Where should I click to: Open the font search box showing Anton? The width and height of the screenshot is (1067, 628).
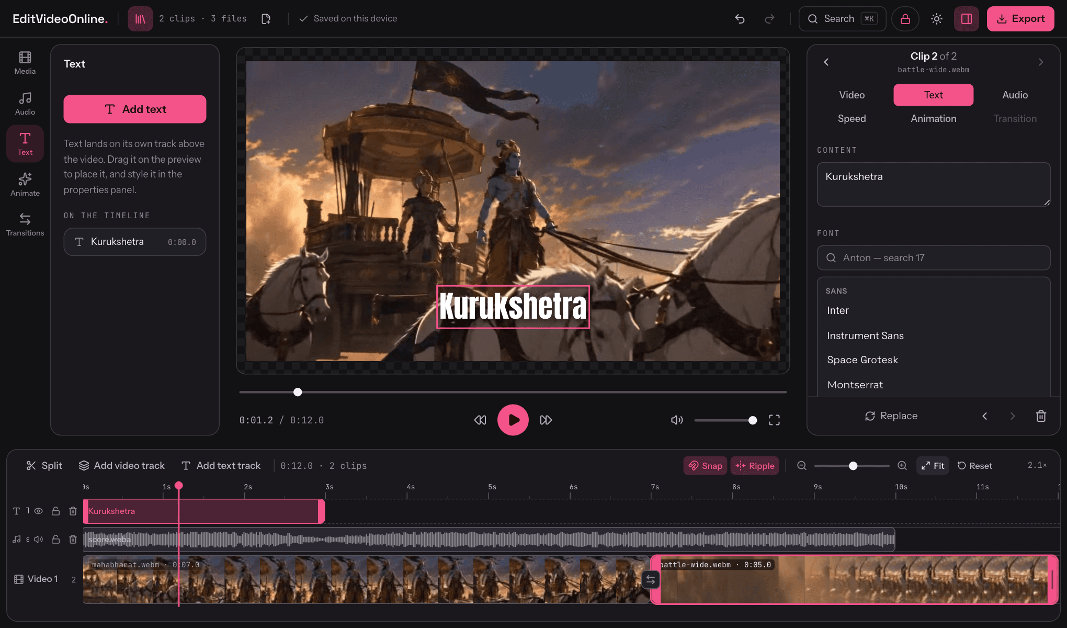coord(934,257)
